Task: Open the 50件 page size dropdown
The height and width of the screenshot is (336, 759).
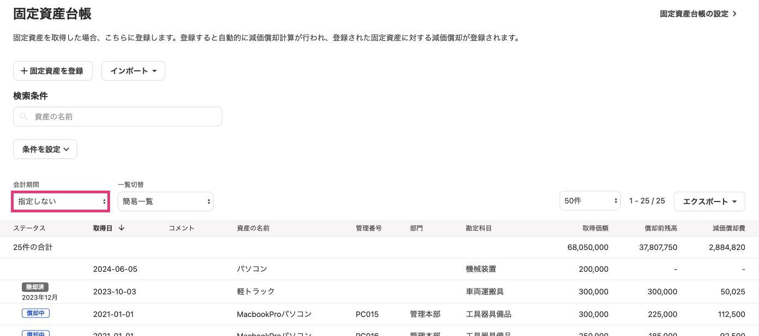Action: 590,201
